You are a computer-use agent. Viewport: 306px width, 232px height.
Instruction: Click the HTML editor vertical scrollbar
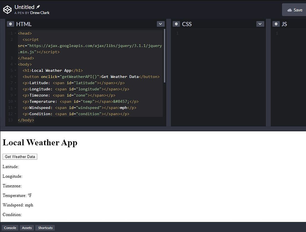coord(165,56)
